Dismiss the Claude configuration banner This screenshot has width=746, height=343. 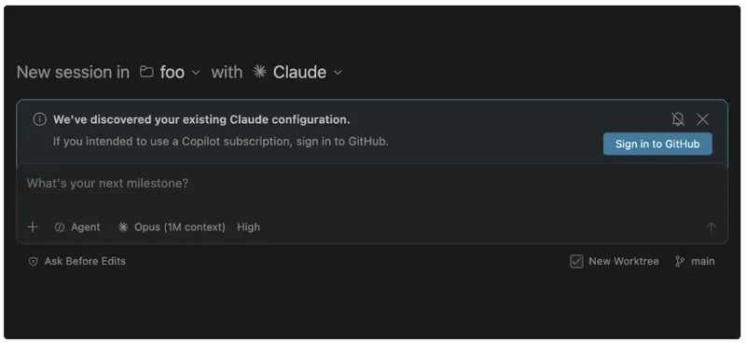703,119
